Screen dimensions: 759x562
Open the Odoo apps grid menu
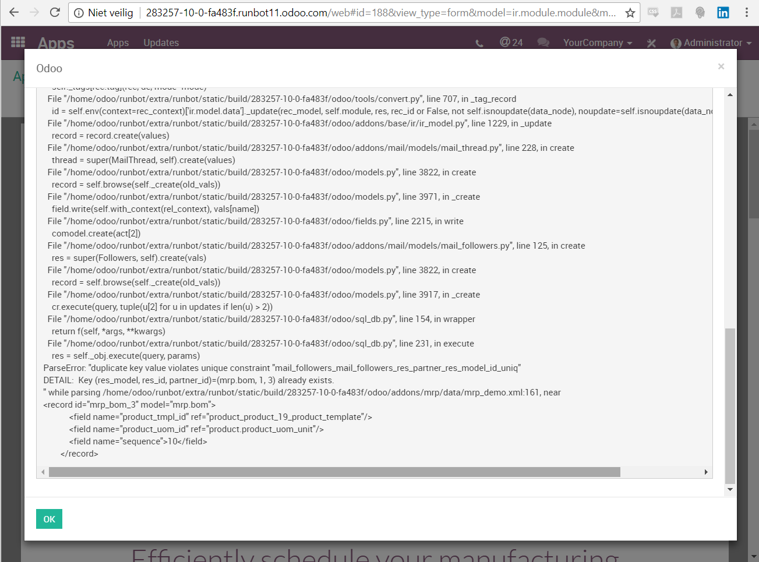click(x=18, y=42)
